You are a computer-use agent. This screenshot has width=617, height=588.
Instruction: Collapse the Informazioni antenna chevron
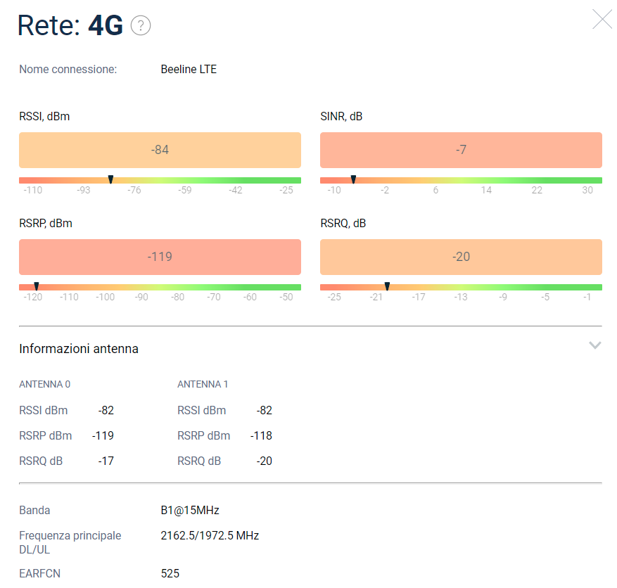click(x=594, y=345)
